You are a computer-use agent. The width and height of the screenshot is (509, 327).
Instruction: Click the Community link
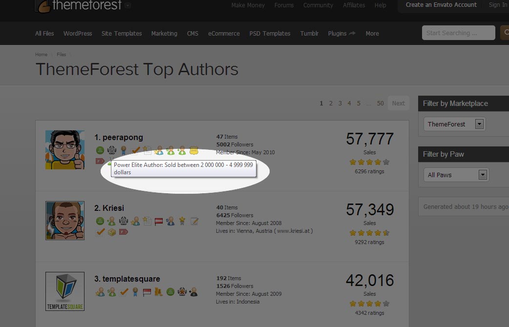(x=318, y=5)
